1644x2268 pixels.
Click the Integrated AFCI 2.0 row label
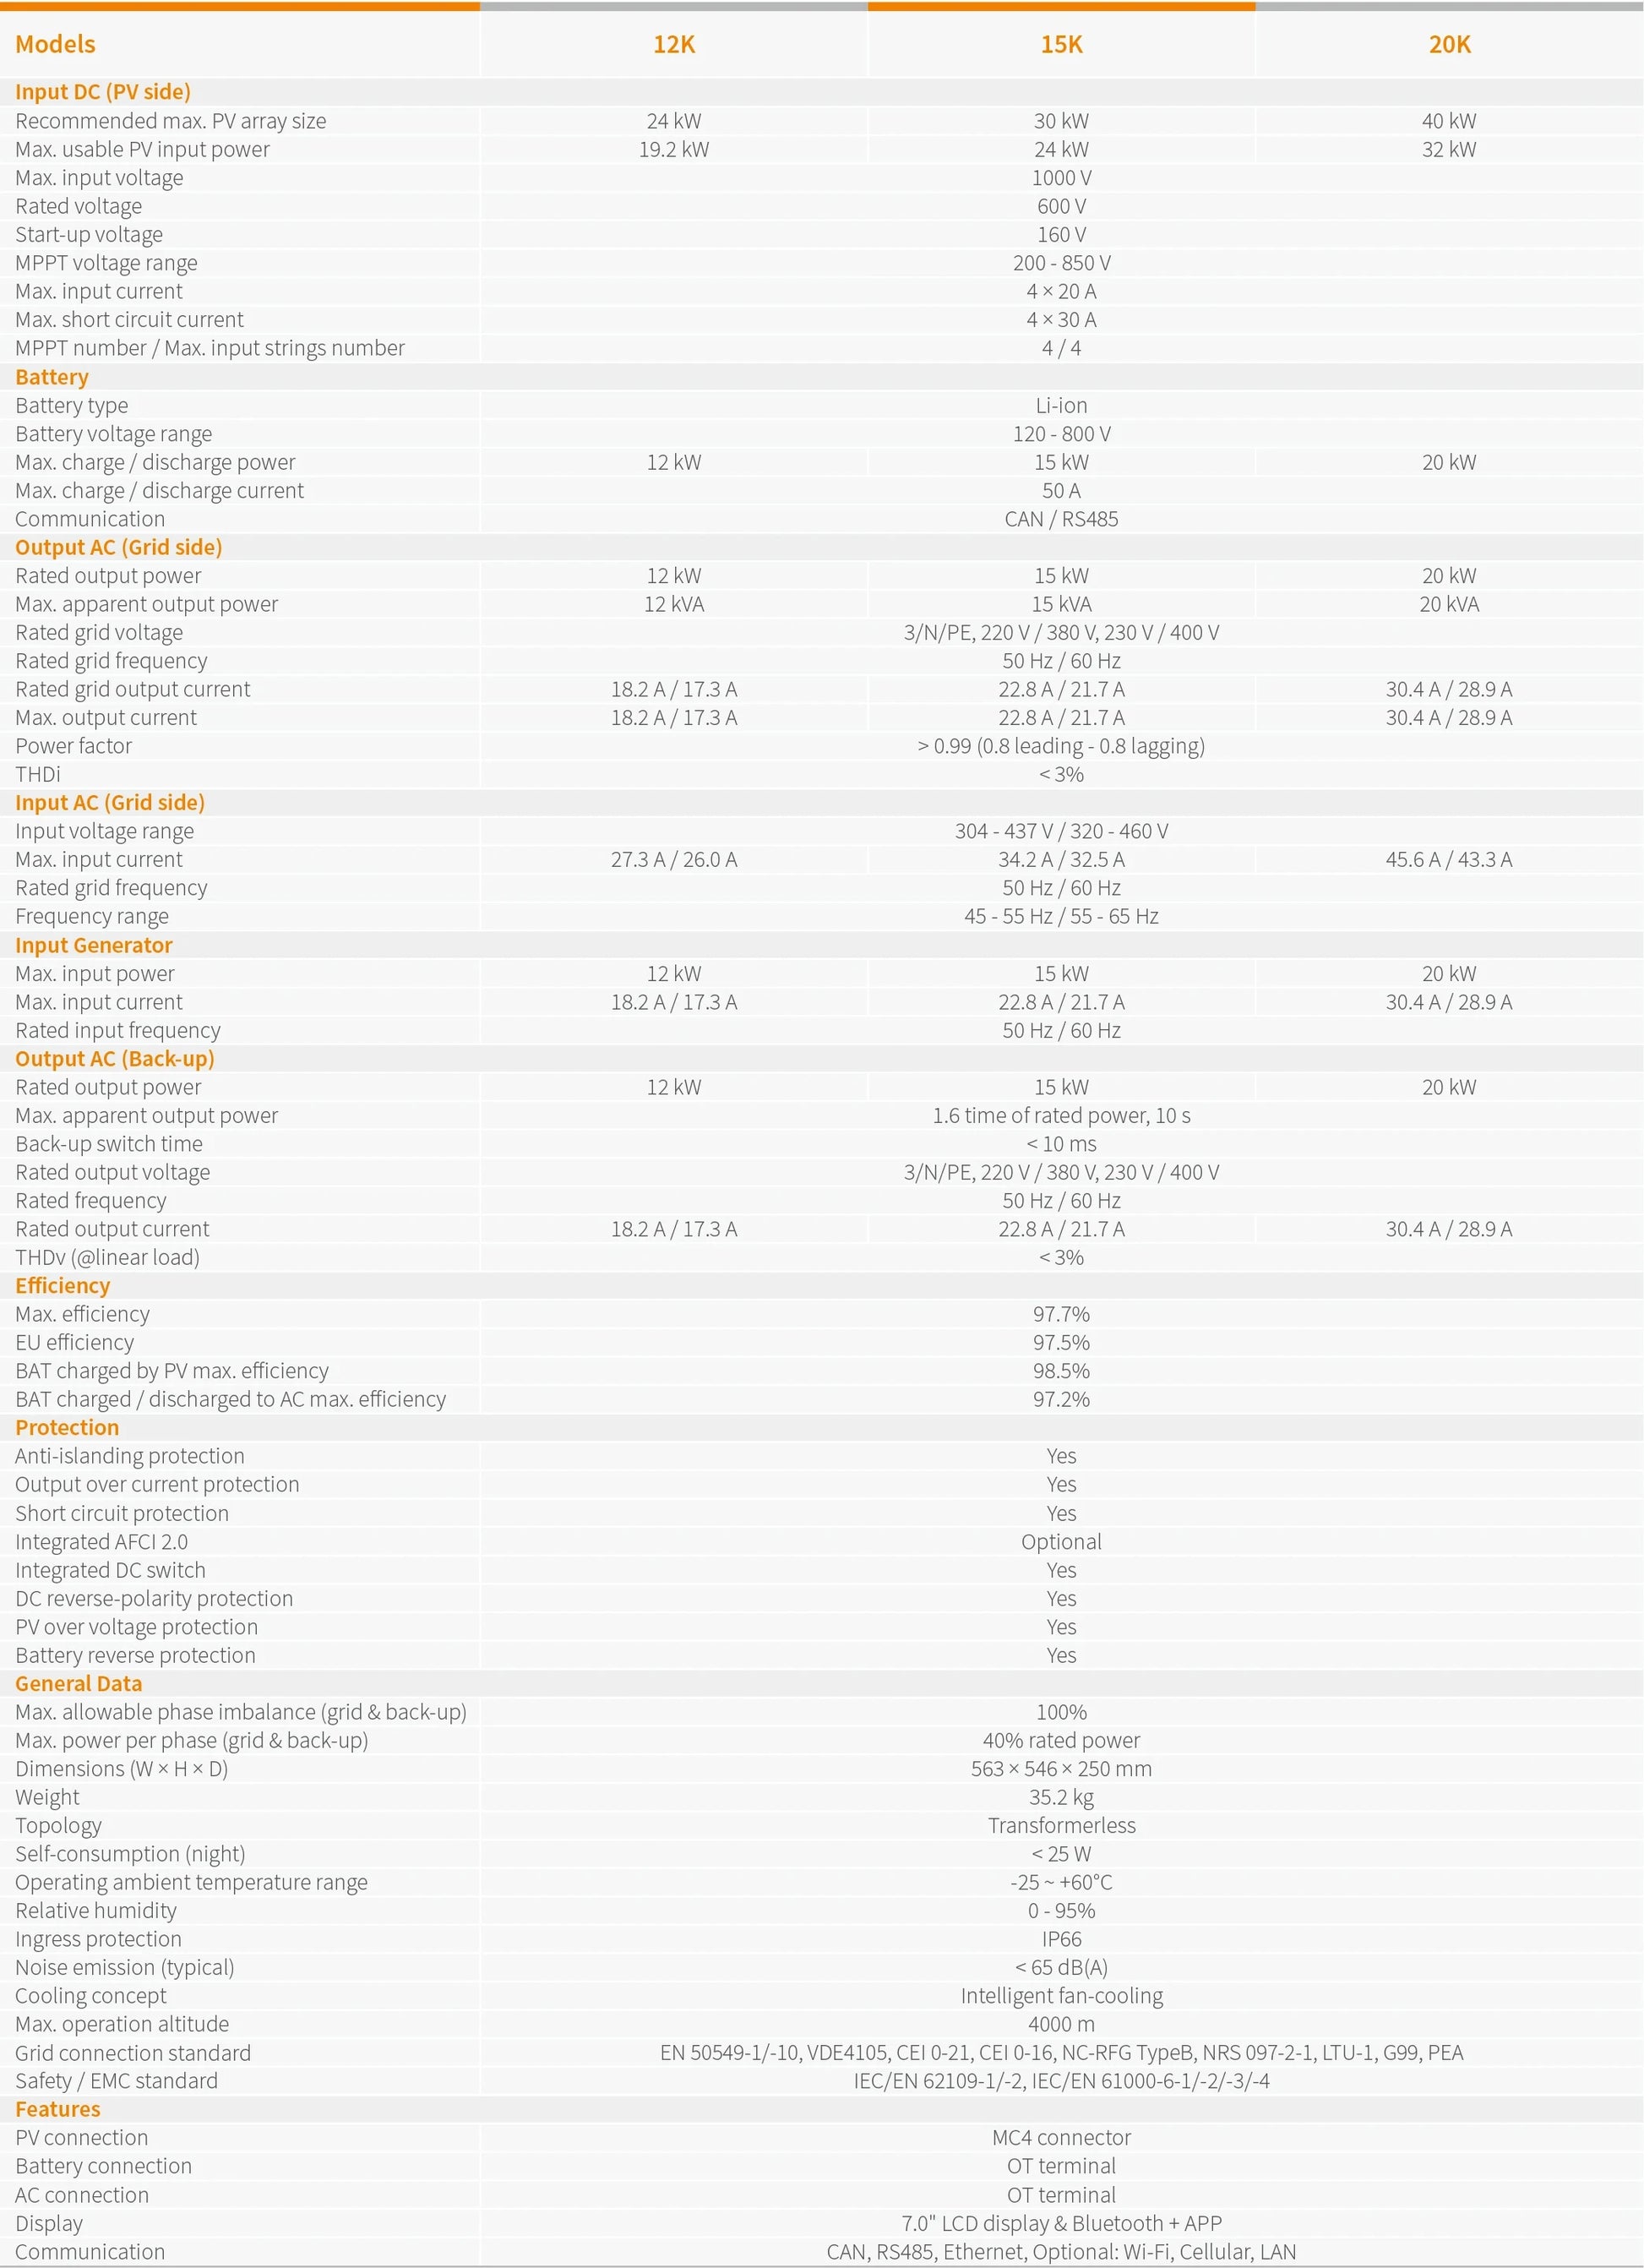(101, 1541)
